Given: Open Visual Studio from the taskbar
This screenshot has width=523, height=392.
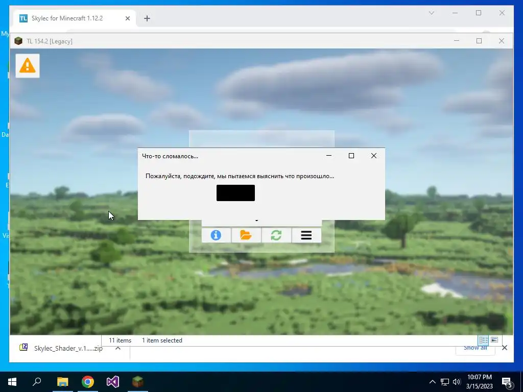Looking at the screenshot, I should (113, 382).
